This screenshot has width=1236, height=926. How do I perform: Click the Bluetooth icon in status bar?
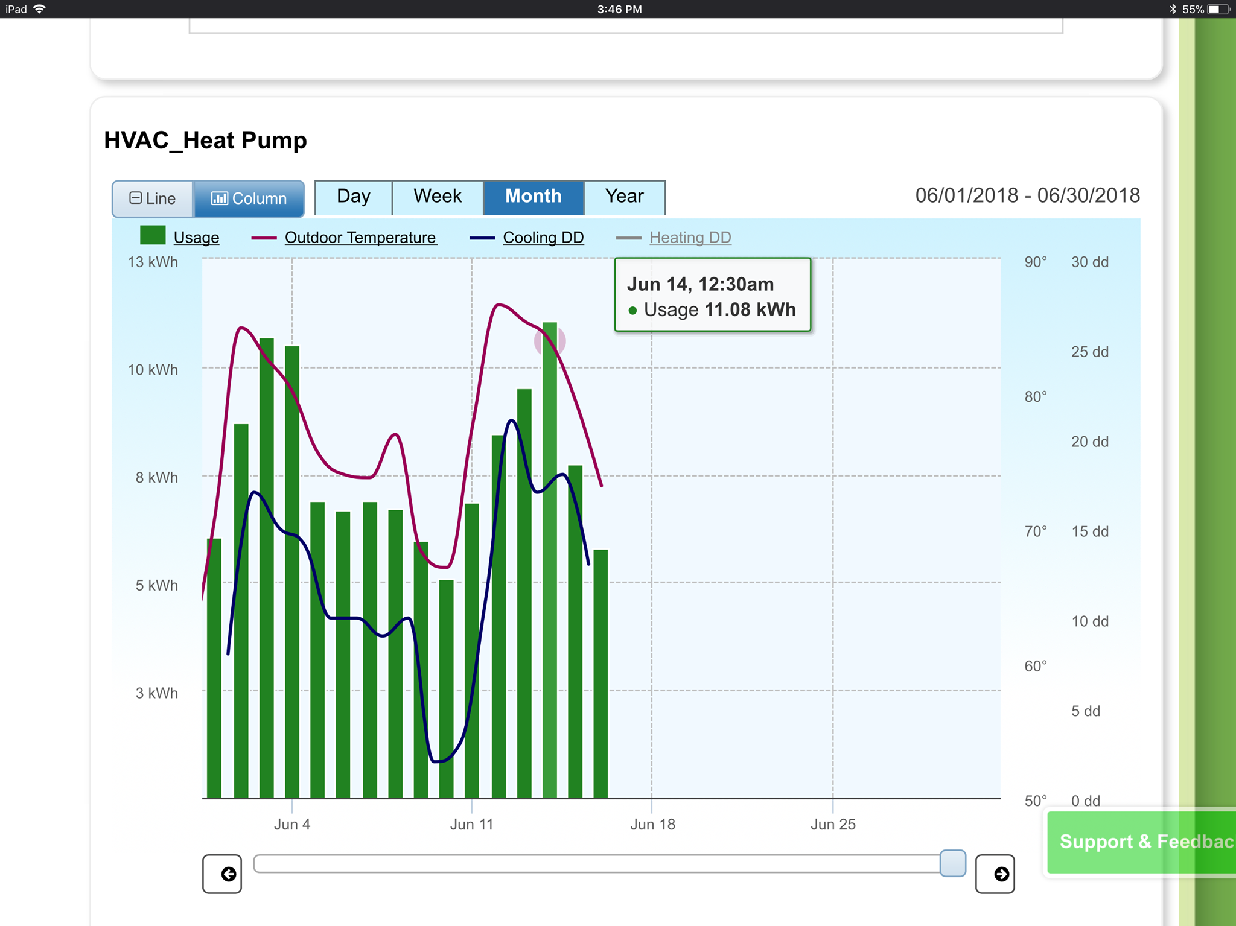[1173, 9]
